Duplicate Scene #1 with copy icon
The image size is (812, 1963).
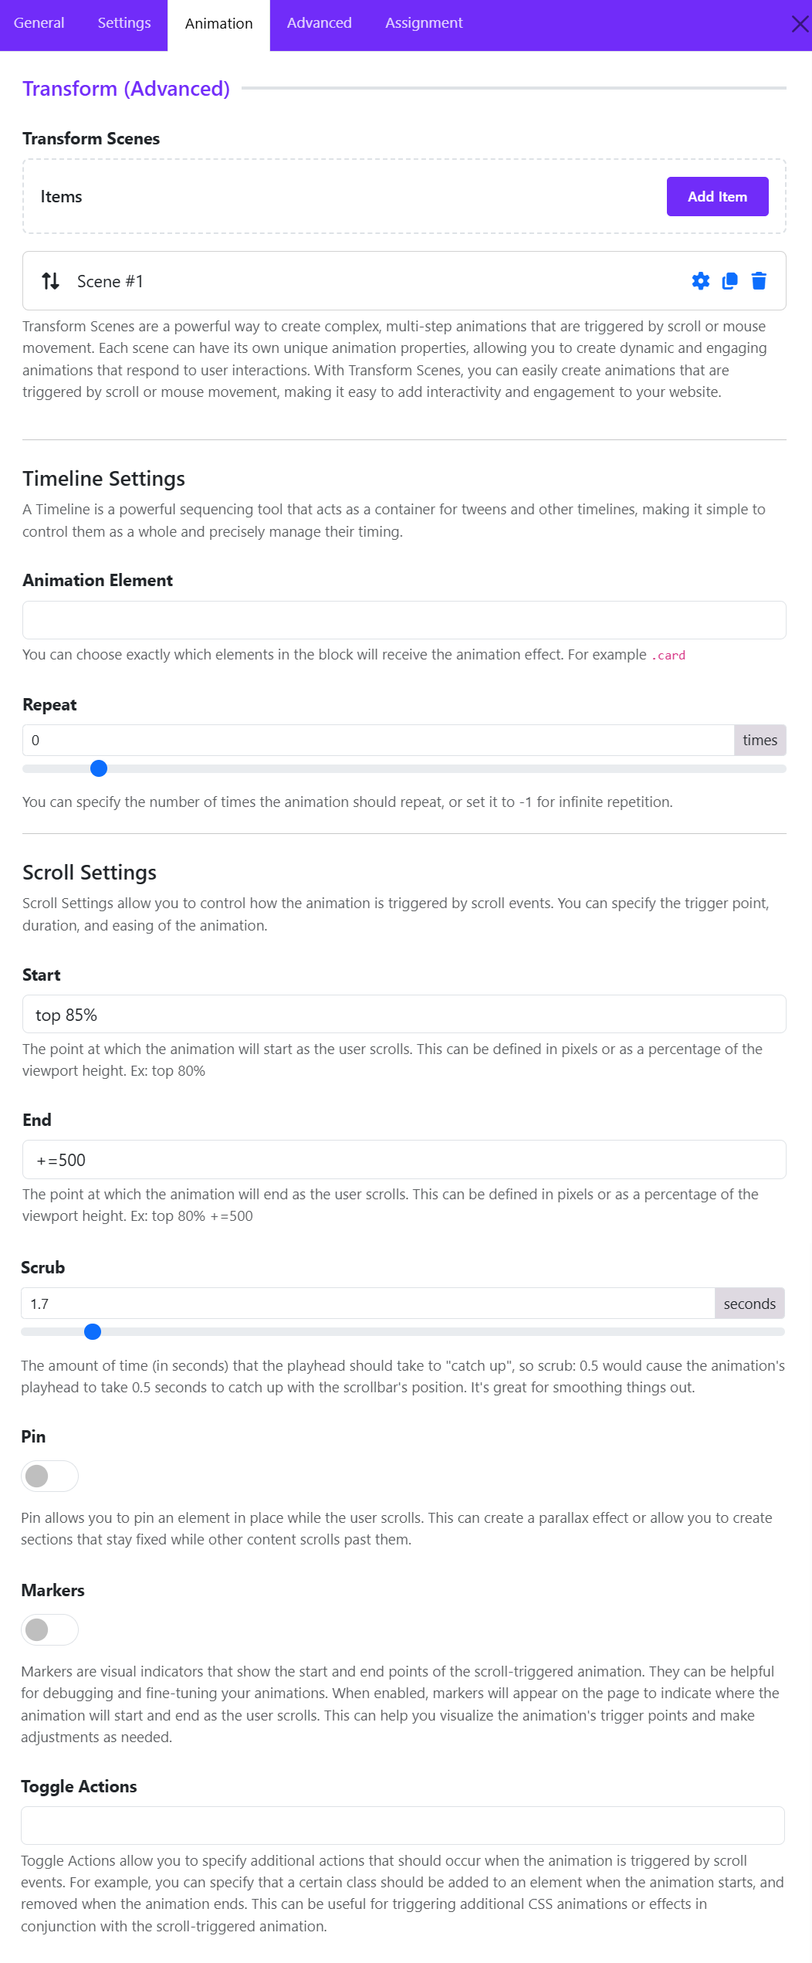pyautogui.click(x=729, y=281)
